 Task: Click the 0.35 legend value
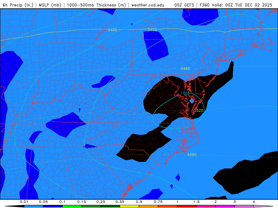(x=120, y=202)
